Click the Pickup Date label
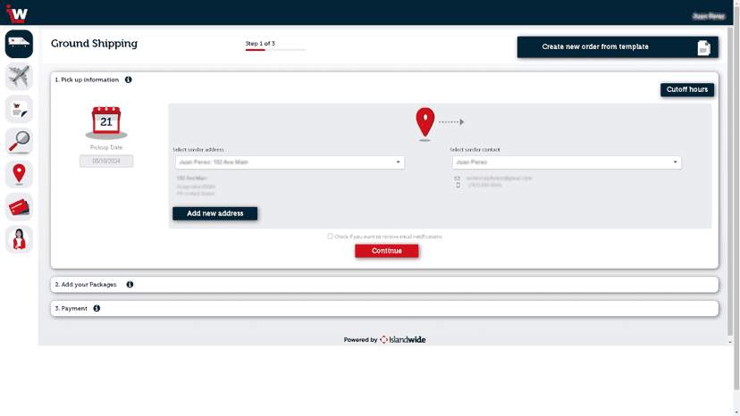The image size is (740, 416). [106, 147]
